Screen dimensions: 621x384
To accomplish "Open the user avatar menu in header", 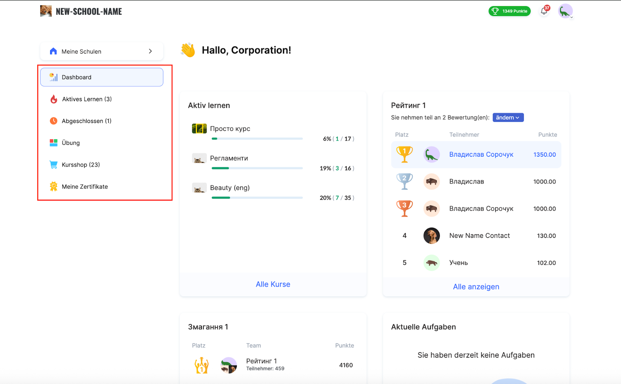I will pyautogui.click(x=565, y=11).
